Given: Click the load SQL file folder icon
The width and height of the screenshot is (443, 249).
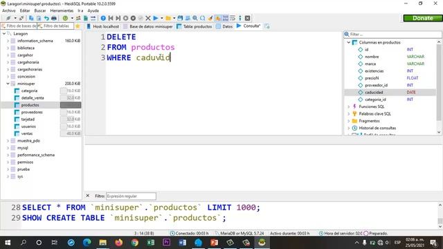Looking at the screenshot, I should (x=168, y=19).
